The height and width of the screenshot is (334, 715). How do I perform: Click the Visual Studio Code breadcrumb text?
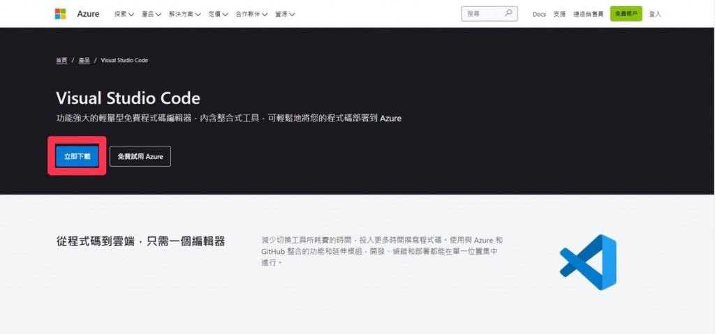(124, 60)
